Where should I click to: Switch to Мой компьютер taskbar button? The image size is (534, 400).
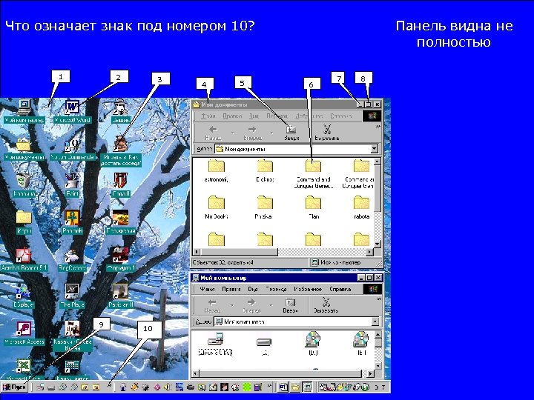coord(308,387)
